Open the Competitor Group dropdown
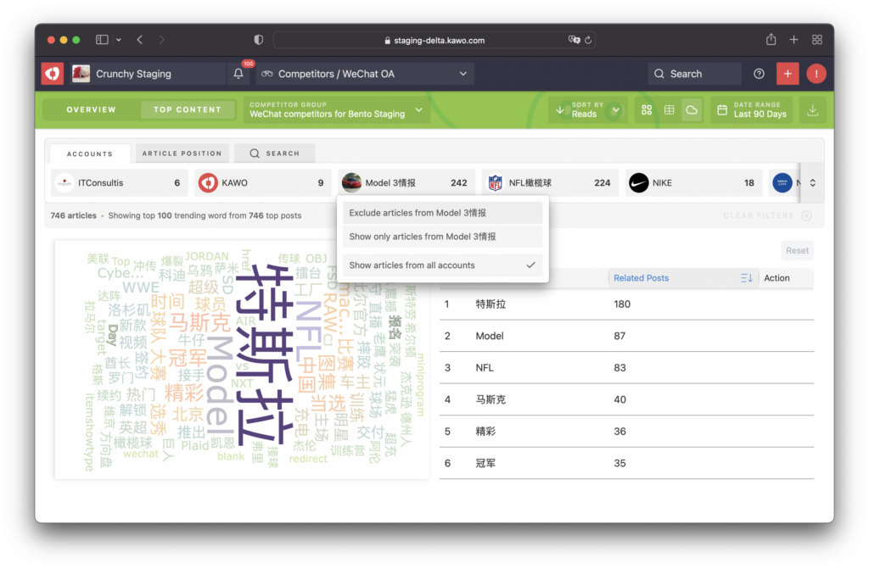Viewport: 869px width, 569px height. (336, 109)
